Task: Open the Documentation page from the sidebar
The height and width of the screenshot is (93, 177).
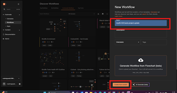Action: pyautogui.click(x=10, y=34)
